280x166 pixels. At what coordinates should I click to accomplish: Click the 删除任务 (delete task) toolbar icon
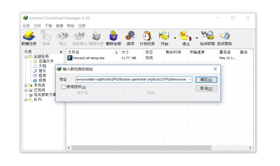coord(96,36)
